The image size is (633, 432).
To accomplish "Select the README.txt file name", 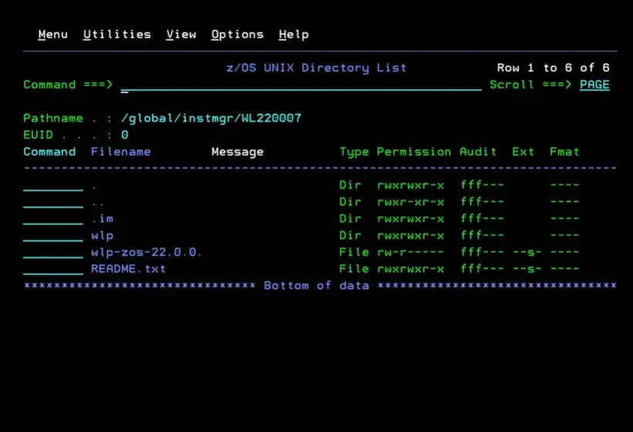I will (x=128, y=269).
